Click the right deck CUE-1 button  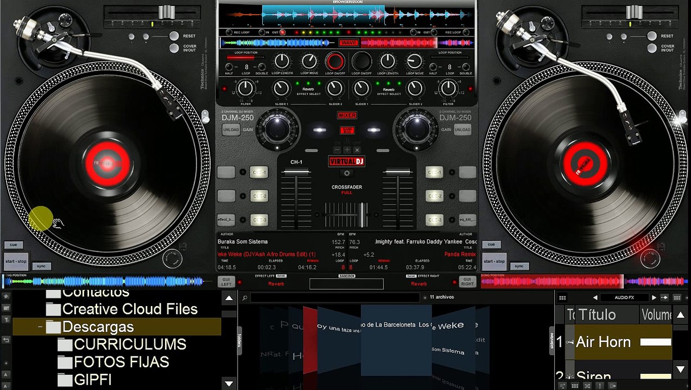pos(435,172)
